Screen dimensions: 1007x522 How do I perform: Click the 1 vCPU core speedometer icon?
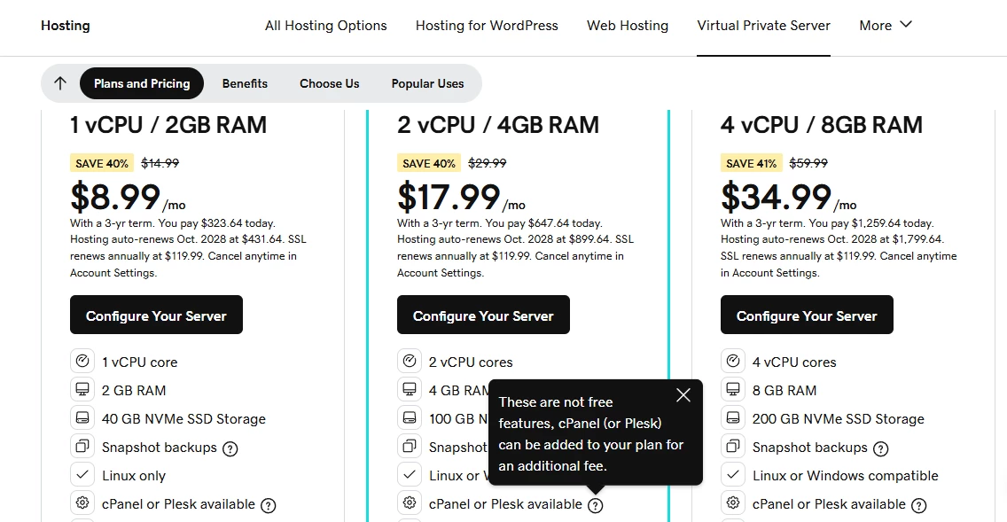(x=82, y=362)
